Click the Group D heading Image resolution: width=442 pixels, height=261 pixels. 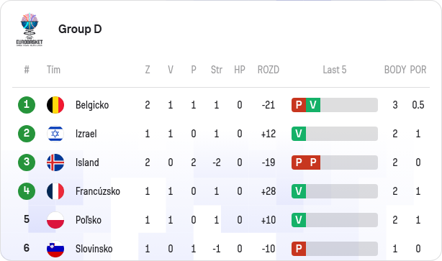point(80,29)
